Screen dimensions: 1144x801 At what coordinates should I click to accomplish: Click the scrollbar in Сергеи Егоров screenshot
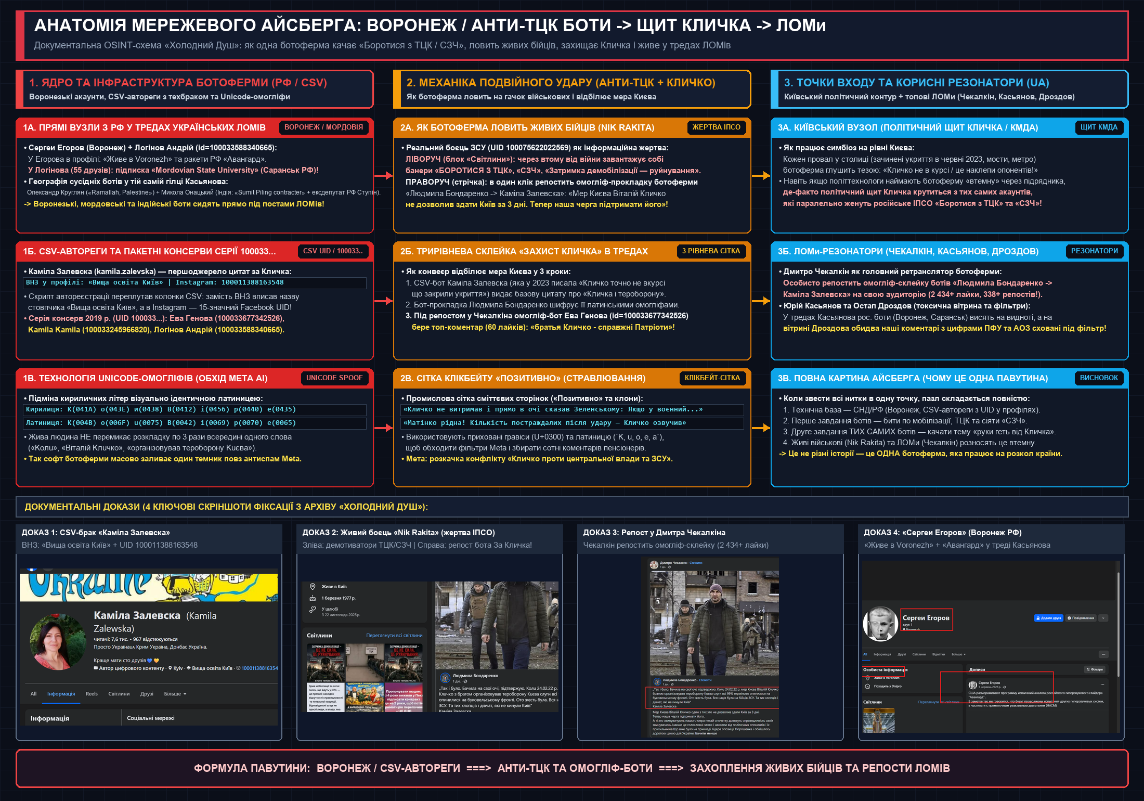pos(1119,624)
